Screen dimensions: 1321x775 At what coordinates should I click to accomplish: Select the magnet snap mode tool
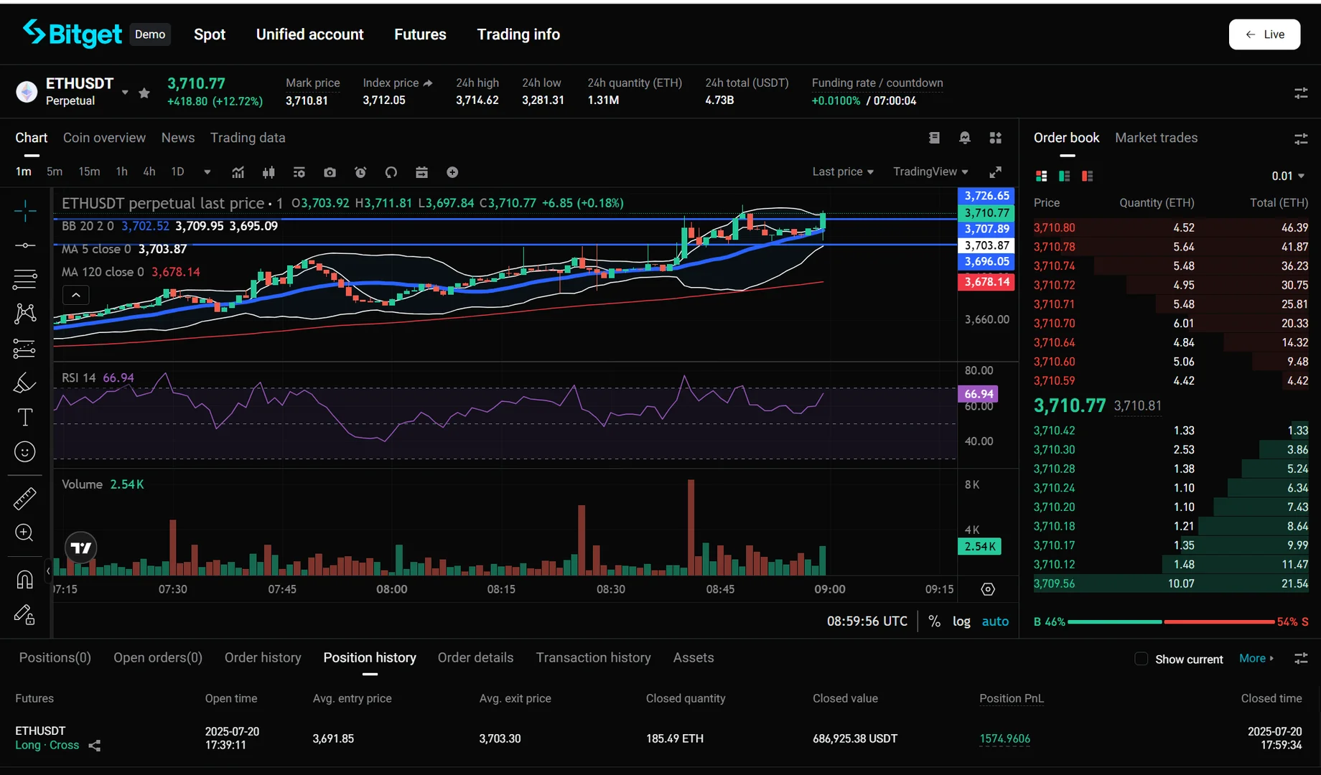[24, 580]
